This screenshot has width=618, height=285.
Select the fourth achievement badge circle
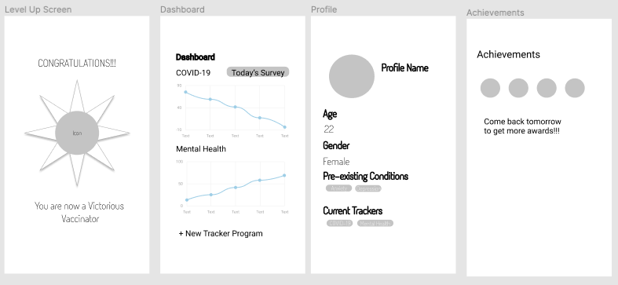click(x=575, y=88)
